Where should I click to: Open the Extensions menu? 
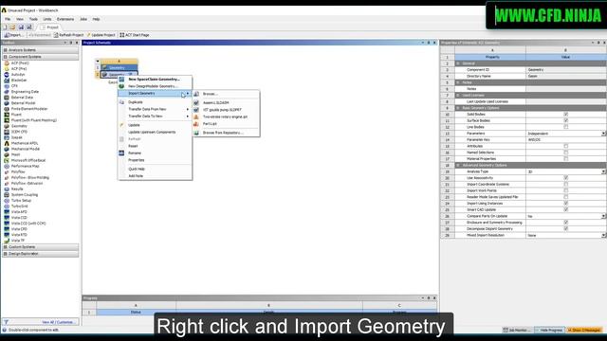click(65, 19)
